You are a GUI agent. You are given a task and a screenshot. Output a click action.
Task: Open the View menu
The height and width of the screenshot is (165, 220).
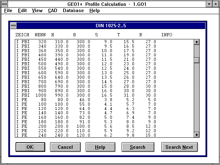pos(37,10)
